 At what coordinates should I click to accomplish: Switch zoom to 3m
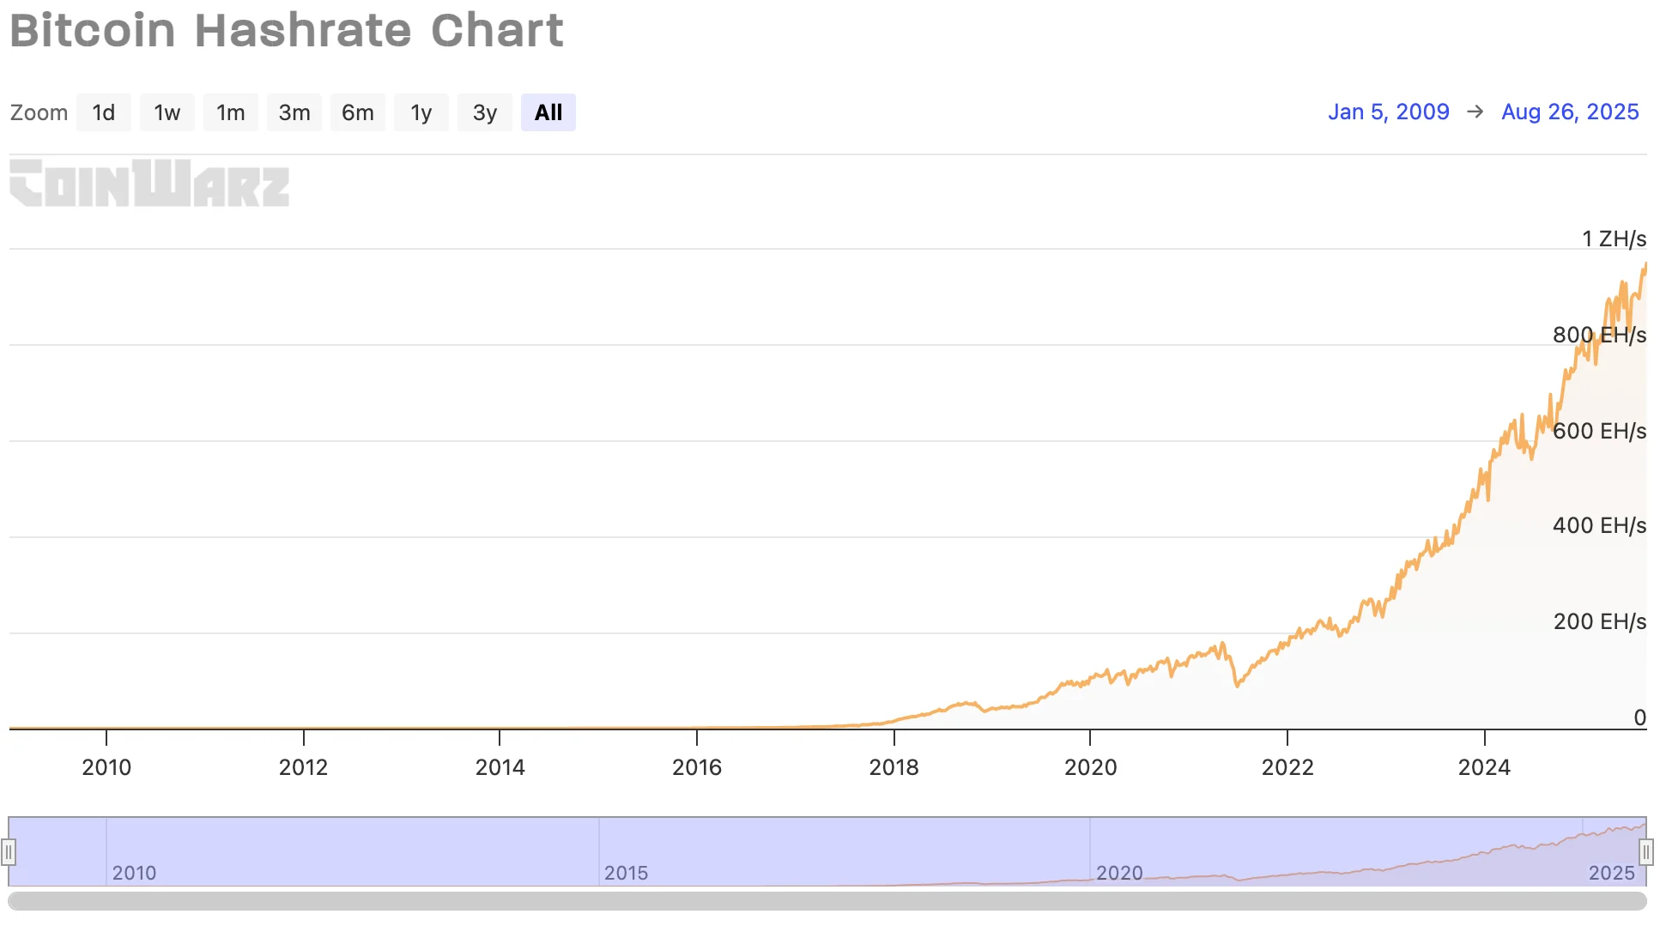pyautogui.click(x=294, y=112)
